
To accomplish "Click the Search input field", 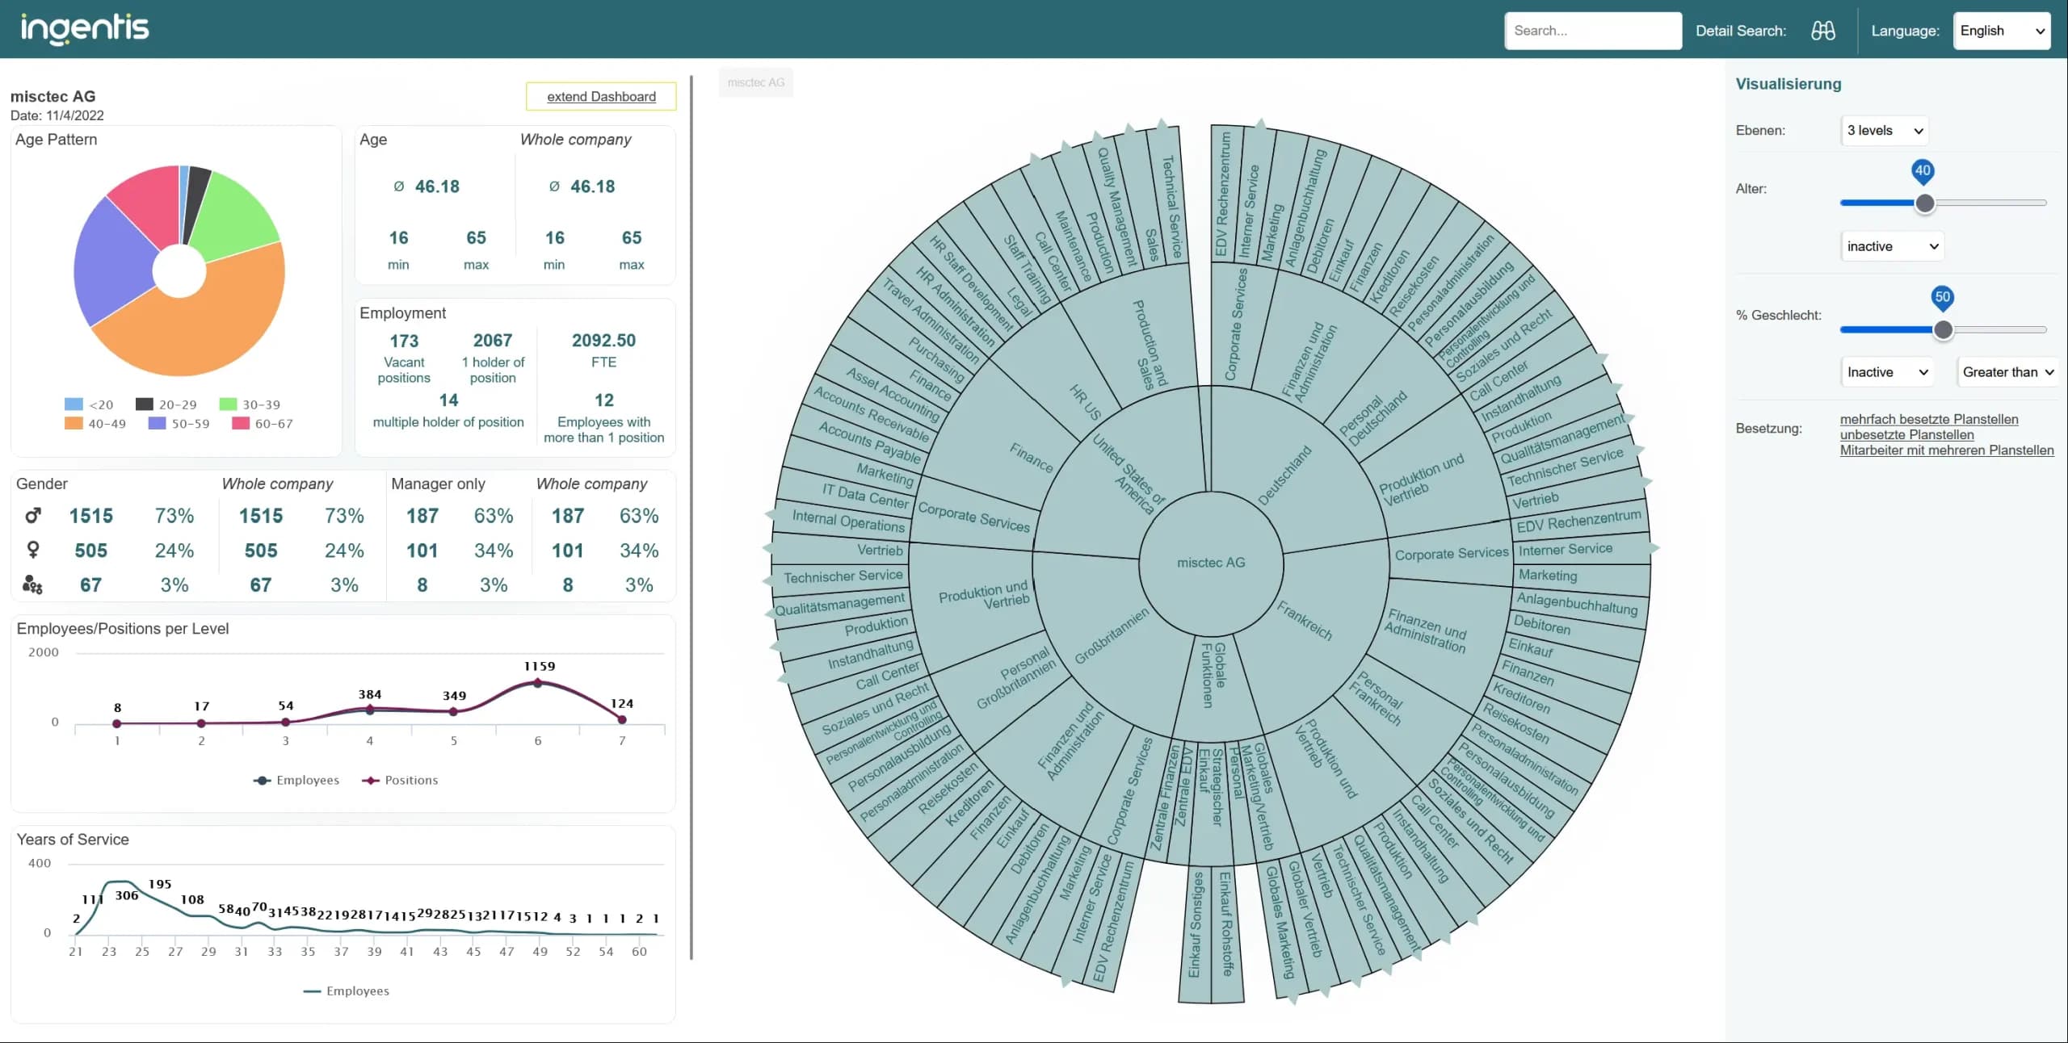I will (1593, 31).
